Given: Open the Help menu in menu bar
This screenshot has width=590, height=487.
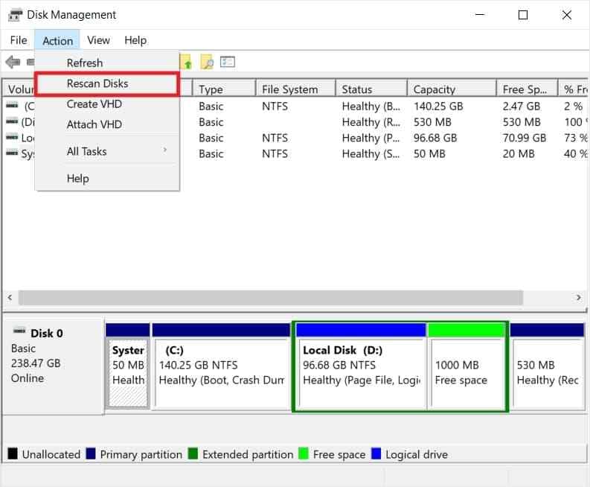Looking at the screenshot, I should pyautogui.click(x=135, y=40).
